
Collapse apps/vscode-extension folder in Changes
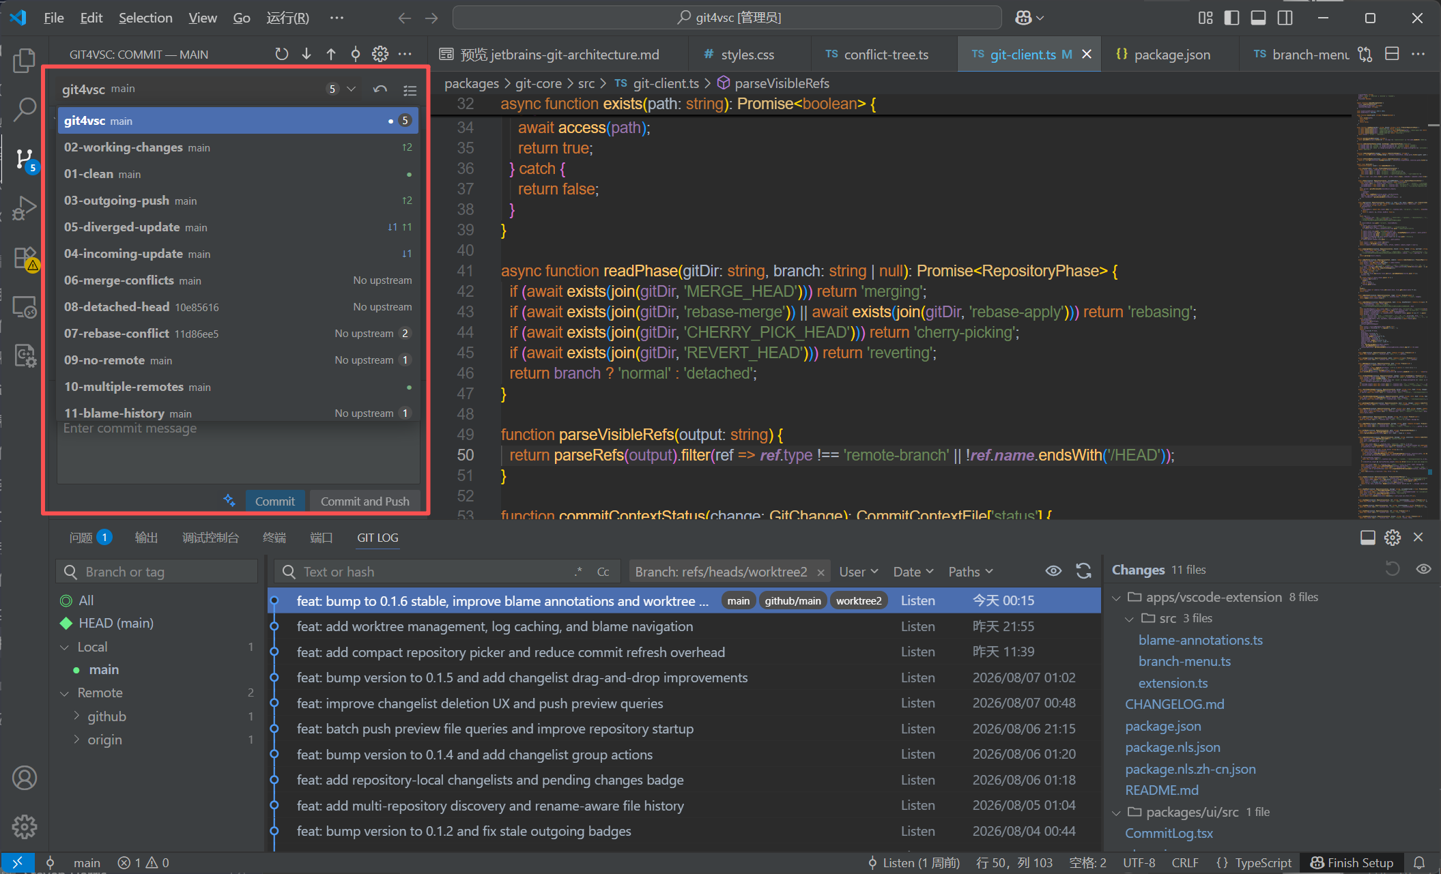click(1117, 598)
